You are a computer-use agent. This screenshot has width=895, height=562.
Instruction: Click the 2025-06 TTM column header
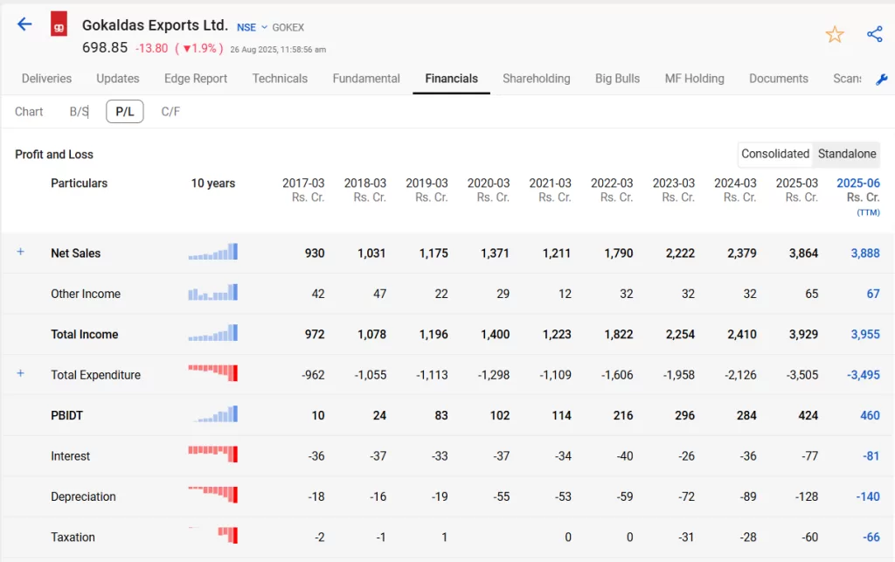(858, 197)
